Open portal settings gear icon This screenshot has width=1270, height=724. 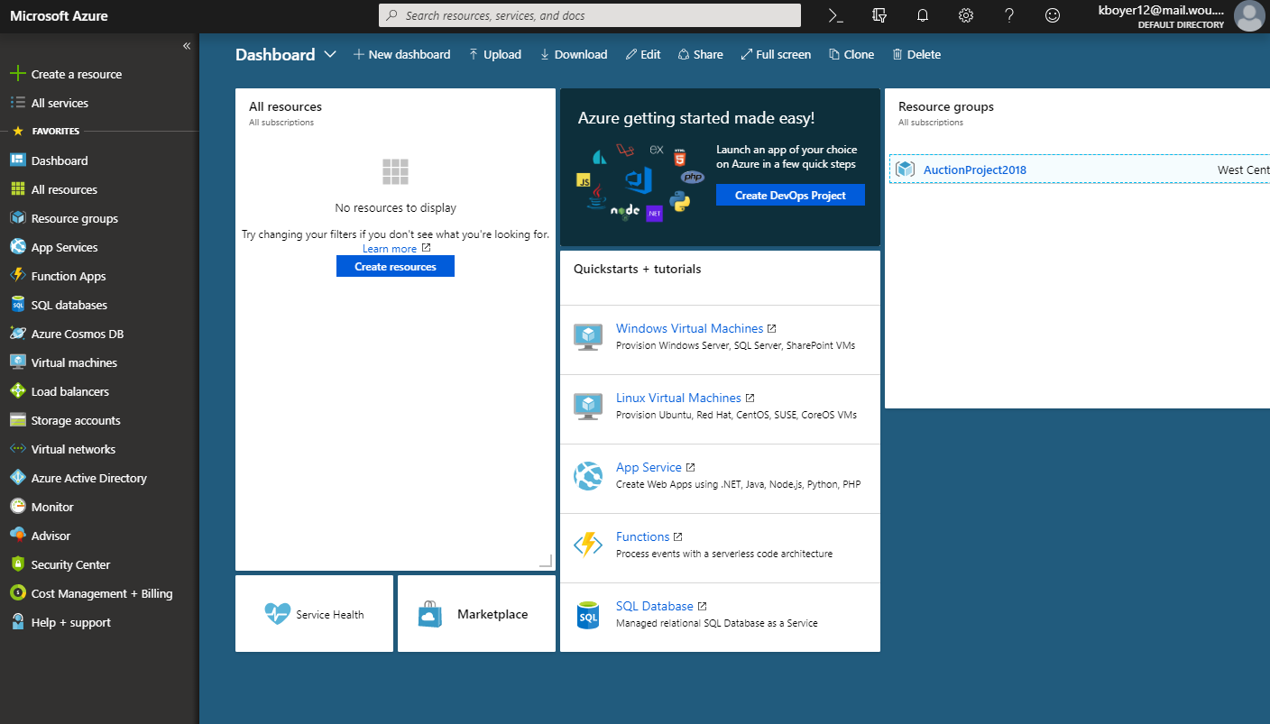pos(966,15)
